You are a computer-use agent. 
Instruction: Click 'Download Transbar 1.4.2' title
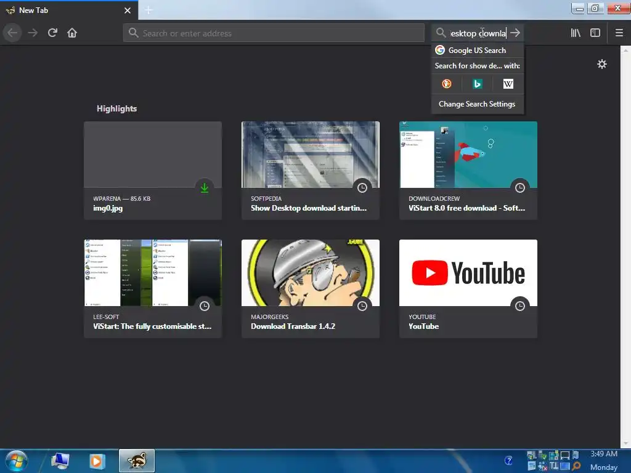[x=293, y=326]
